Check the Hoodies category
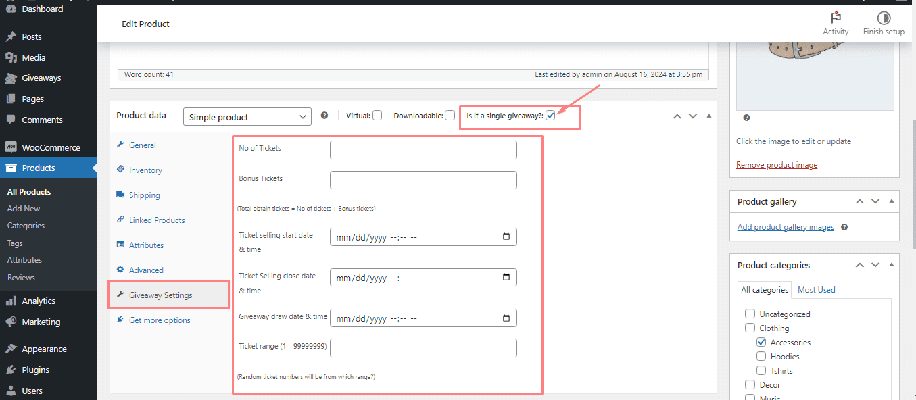 pyautogui.click(x=761, y=356)
